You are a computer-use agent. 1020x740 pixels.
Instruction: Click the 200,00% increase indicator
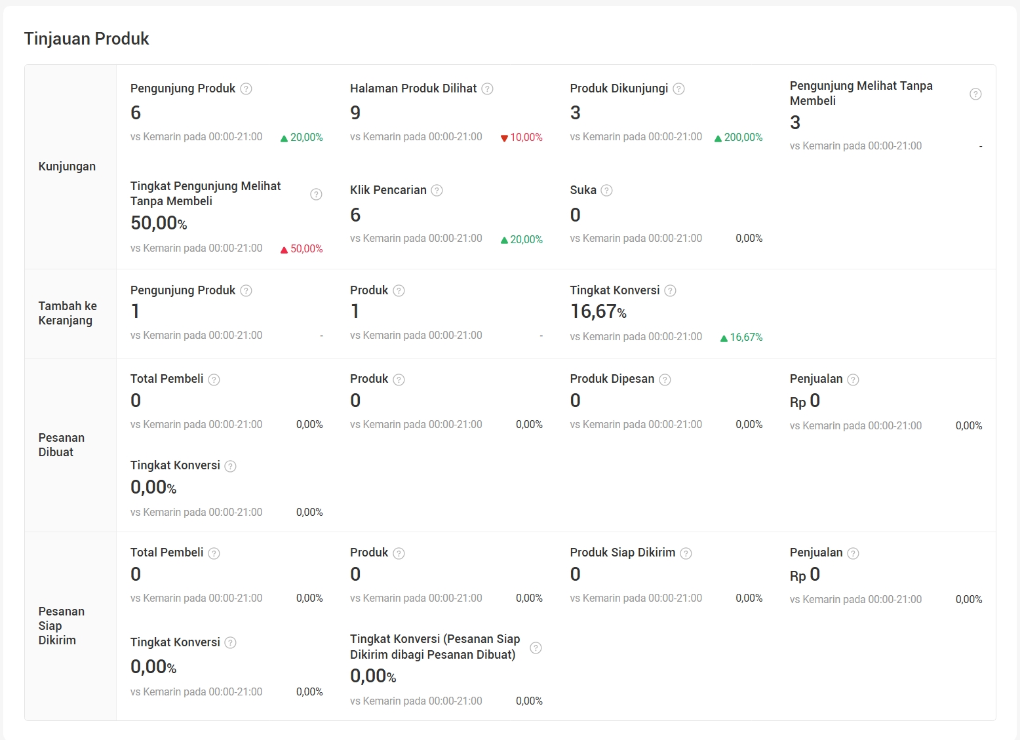pos(739,138)
